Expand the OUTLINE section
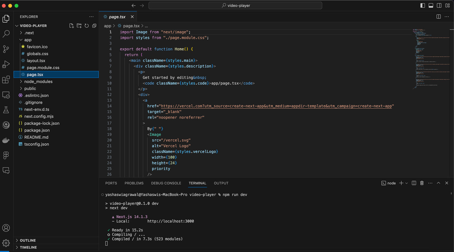Image resolution: width=454 pixels, height=252 pixels. [x=28, y=240]
